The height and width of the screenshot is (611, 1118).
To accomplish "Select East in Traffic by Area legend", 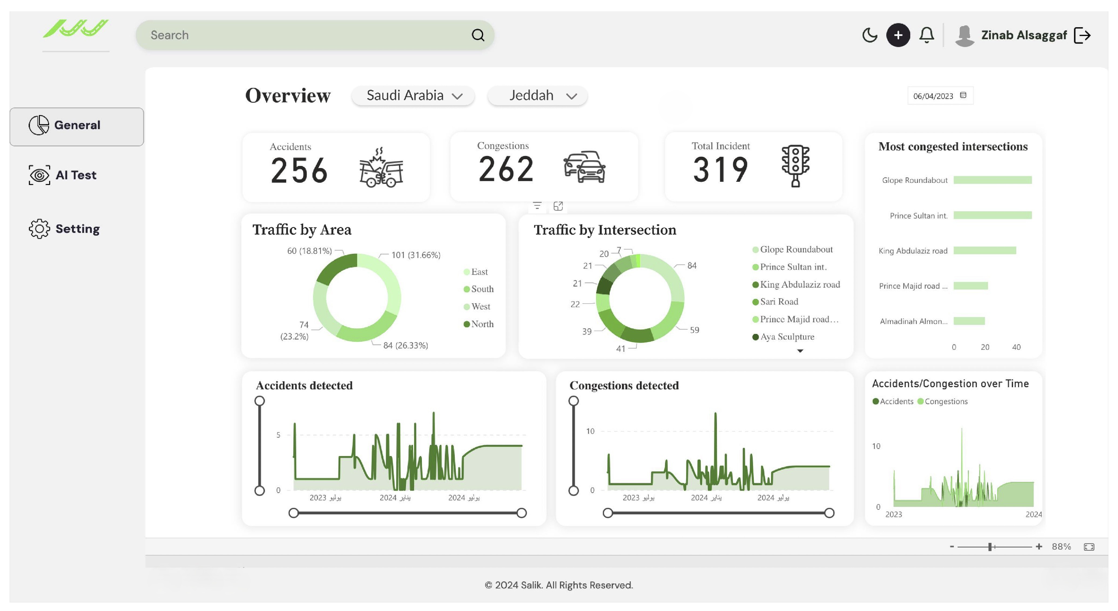I will pyautogui.click(x=476, y=272).
